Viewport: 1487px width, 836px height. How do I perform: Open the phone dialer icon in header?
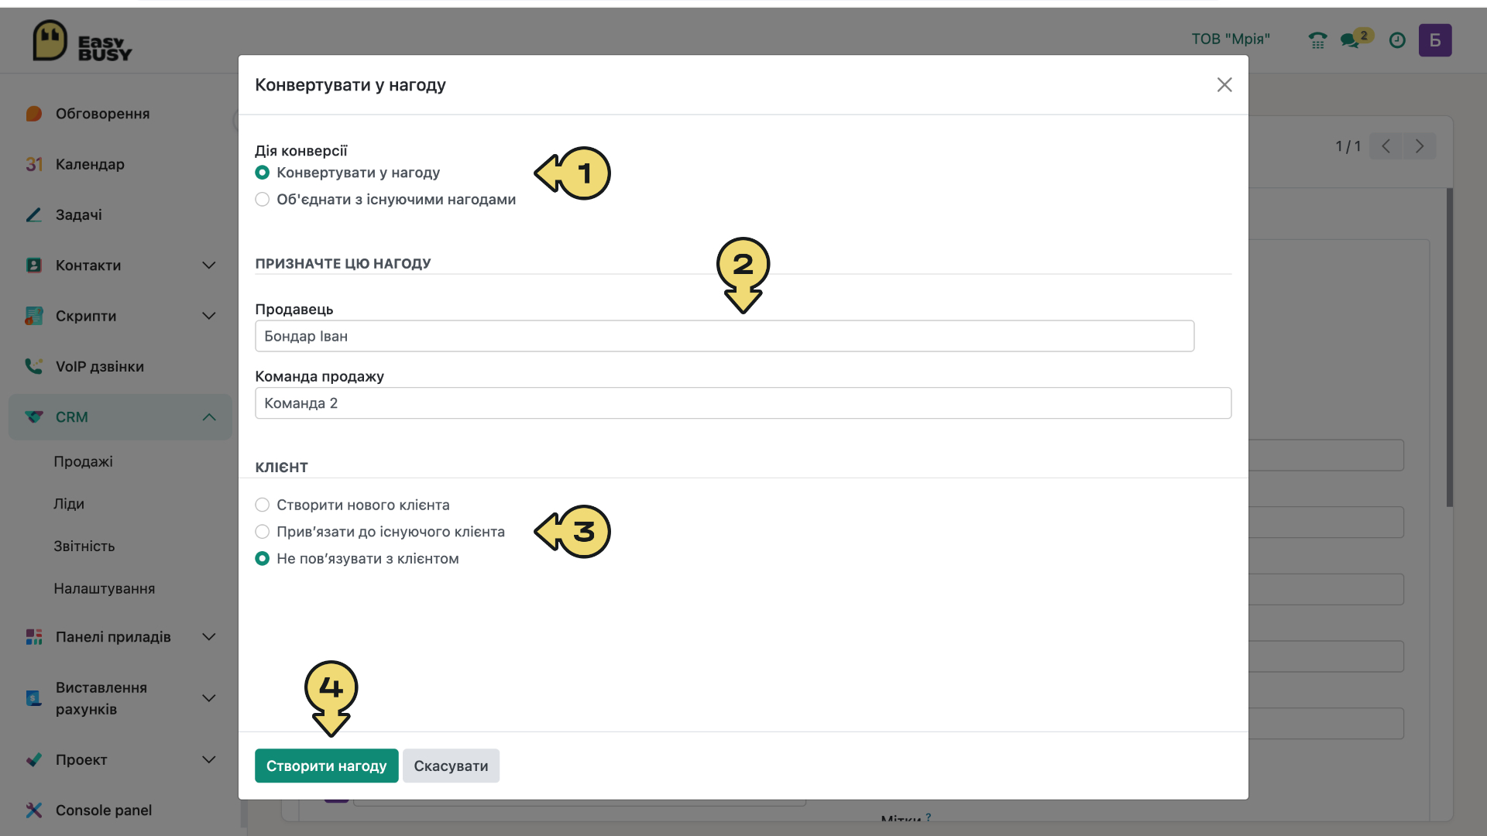1317,40
